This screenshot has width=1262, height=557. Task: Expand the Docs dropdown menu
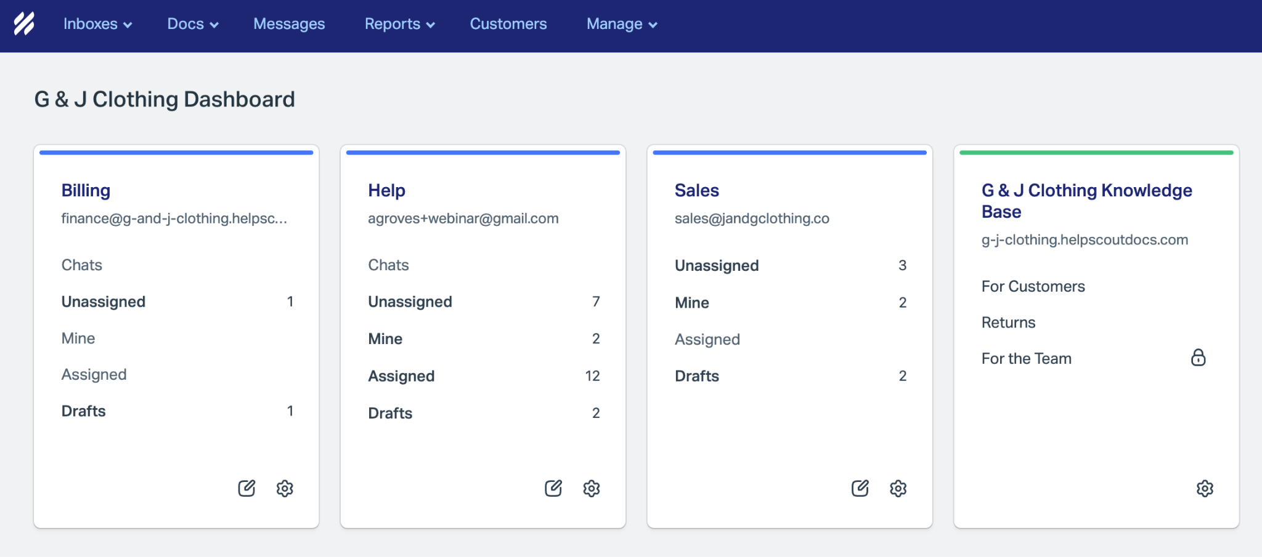click(193, 24)
